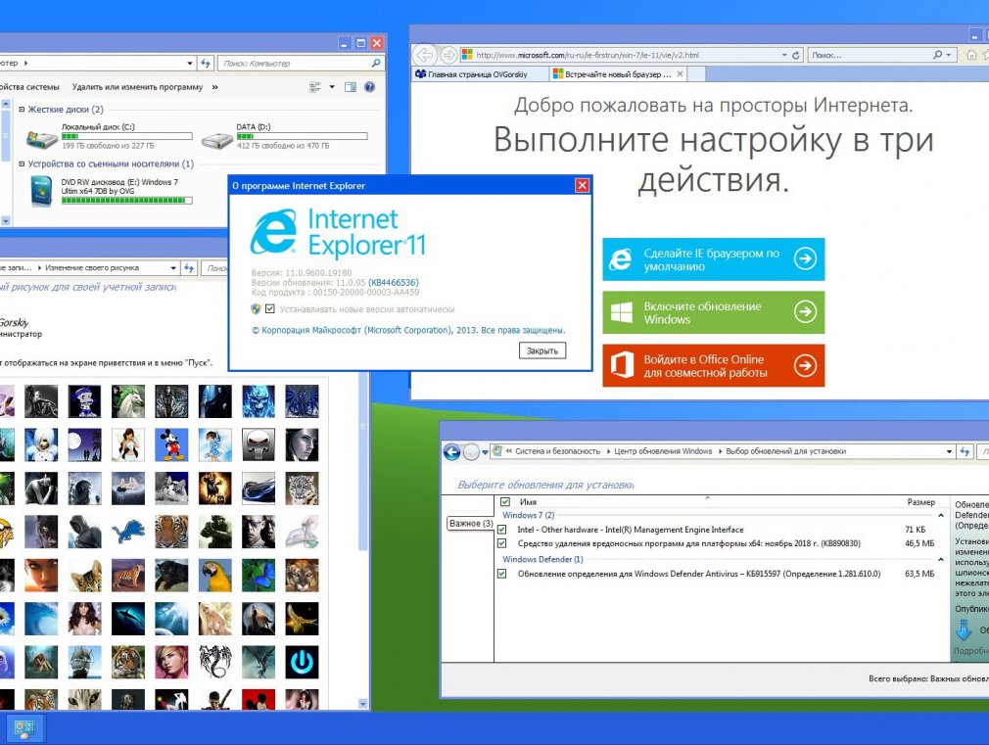
Task: Select the Локальный диск (C:) drive icon
Action: point(41,138)
